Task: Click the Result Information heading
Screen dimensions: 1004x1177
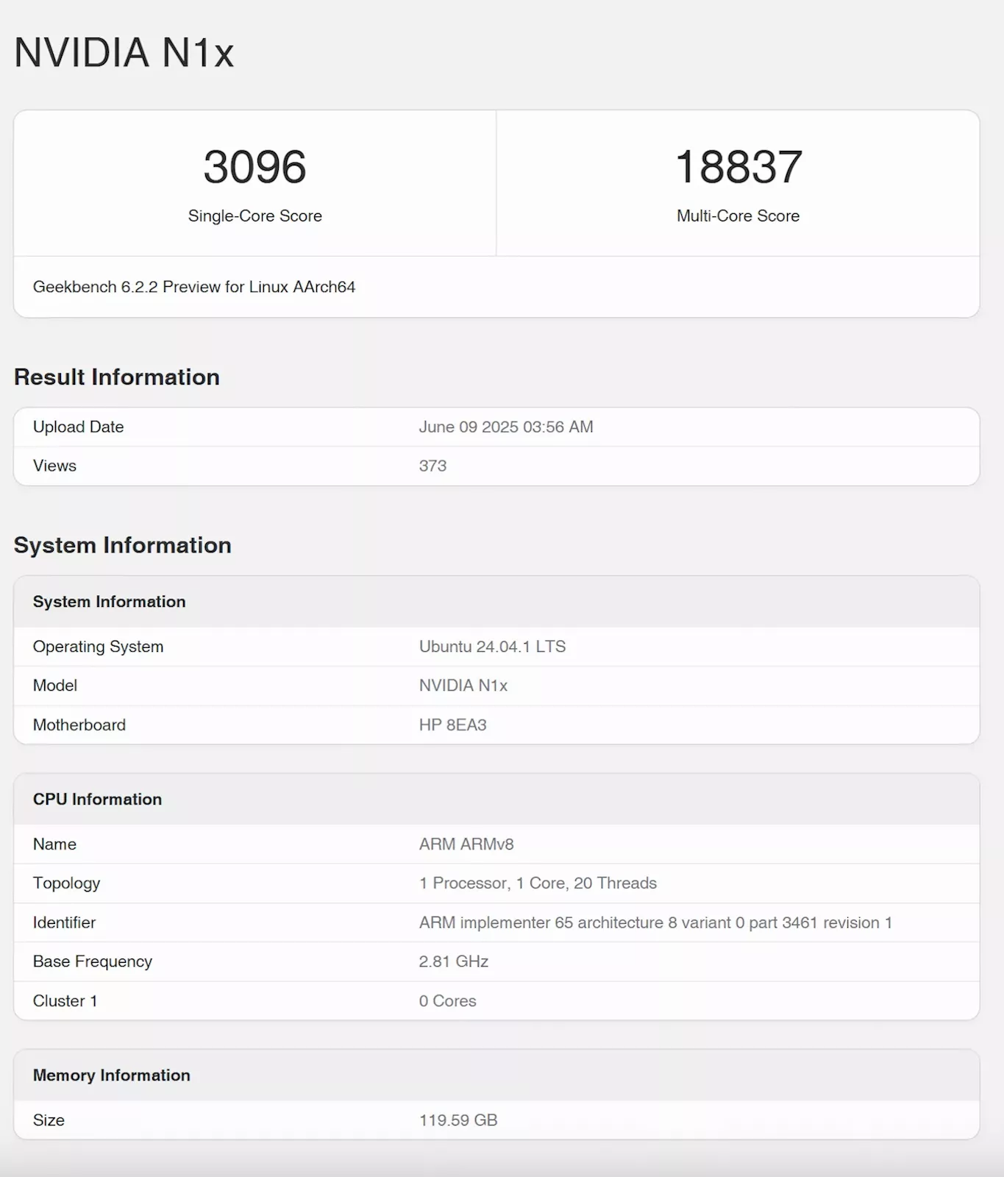Action: tap(117, 377)
